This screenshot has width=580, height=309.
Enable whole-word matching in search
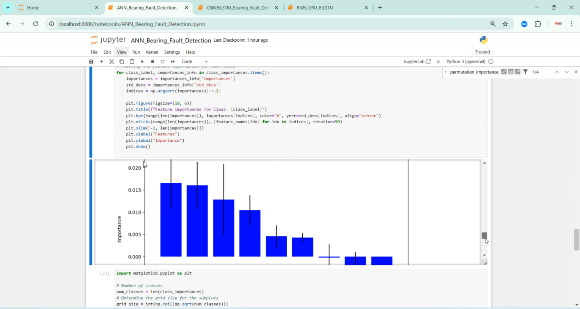[510, 71]
